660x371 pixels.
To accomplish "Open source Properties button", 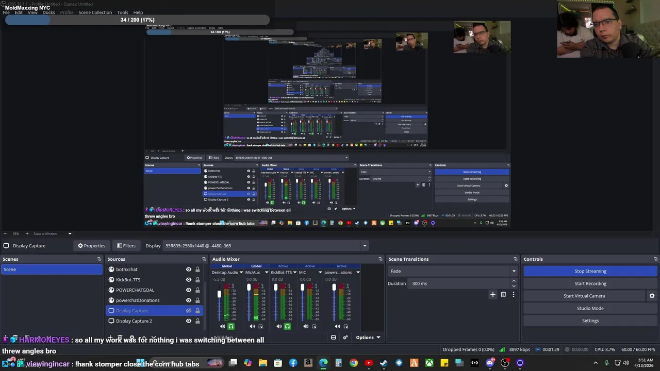I will (x=91, y=246).
